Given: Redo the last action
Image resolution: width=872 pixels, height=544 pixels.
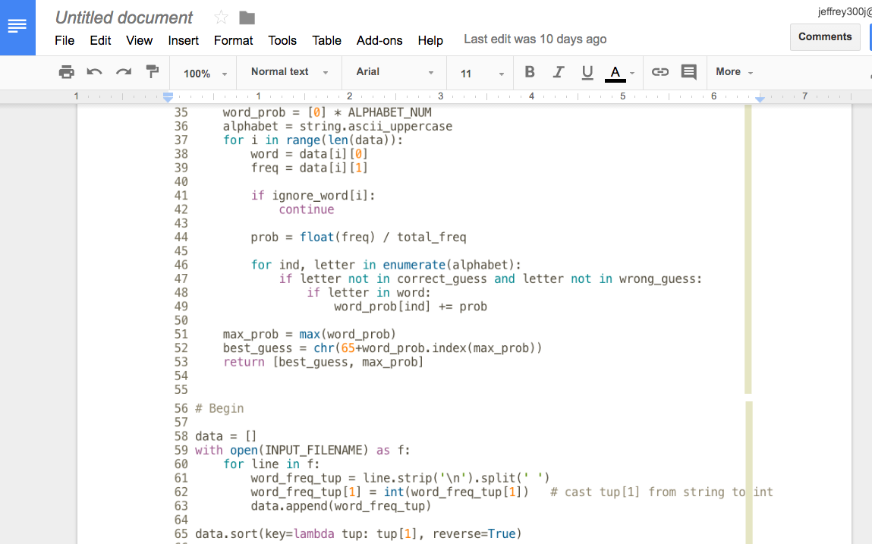Looking at the screenshot, I should pyautogui.click(x=124, y=72).
